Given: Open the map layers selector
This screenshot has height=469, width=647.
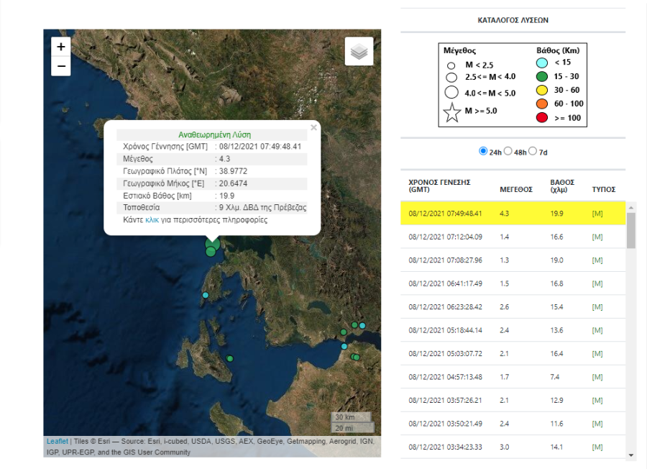Looking at the screenshot, I should pos(359,51).
